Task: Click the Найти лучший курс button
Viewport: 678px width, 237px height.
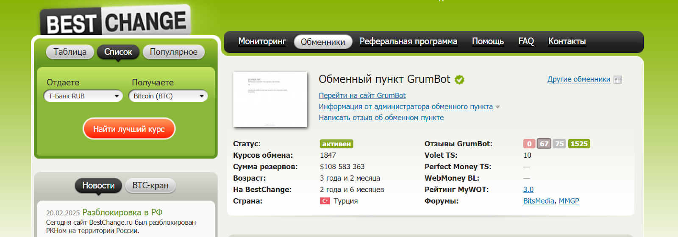Action: [129, 129]
